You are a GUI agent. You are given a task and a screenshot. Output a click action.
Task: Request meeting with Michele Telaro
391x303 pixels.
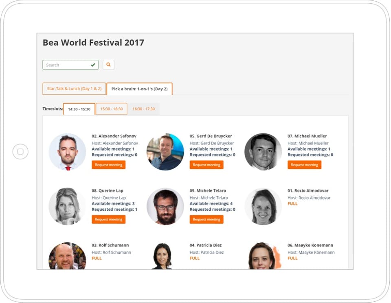pos(206,219)
